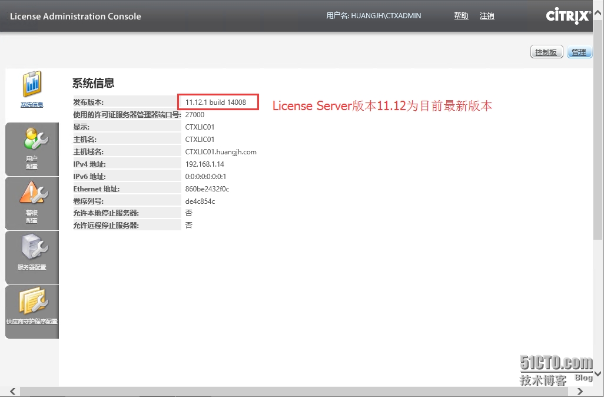The width and height of the screenshot is (604, 397).
Task: Open the 帮助 (Help) link
Action: click(x=461, y=16)
